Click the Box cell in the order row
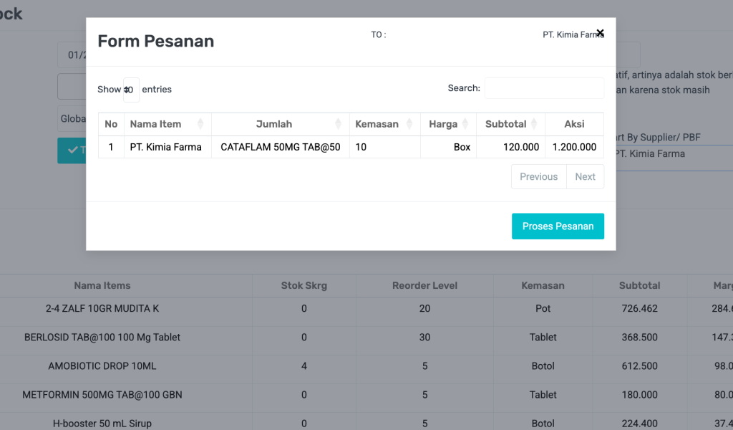 tap(462, 147)
